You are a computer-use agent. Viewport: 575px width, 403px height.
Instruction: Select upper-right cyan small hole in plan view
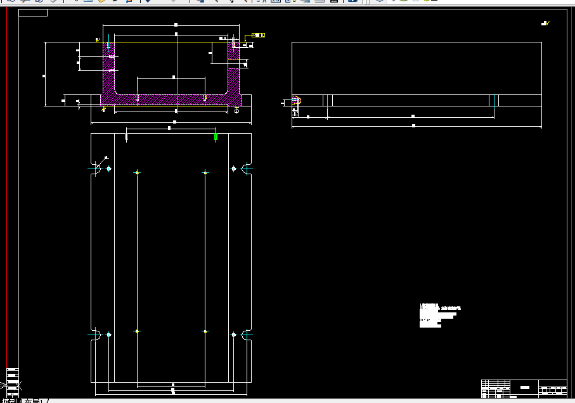233,169
